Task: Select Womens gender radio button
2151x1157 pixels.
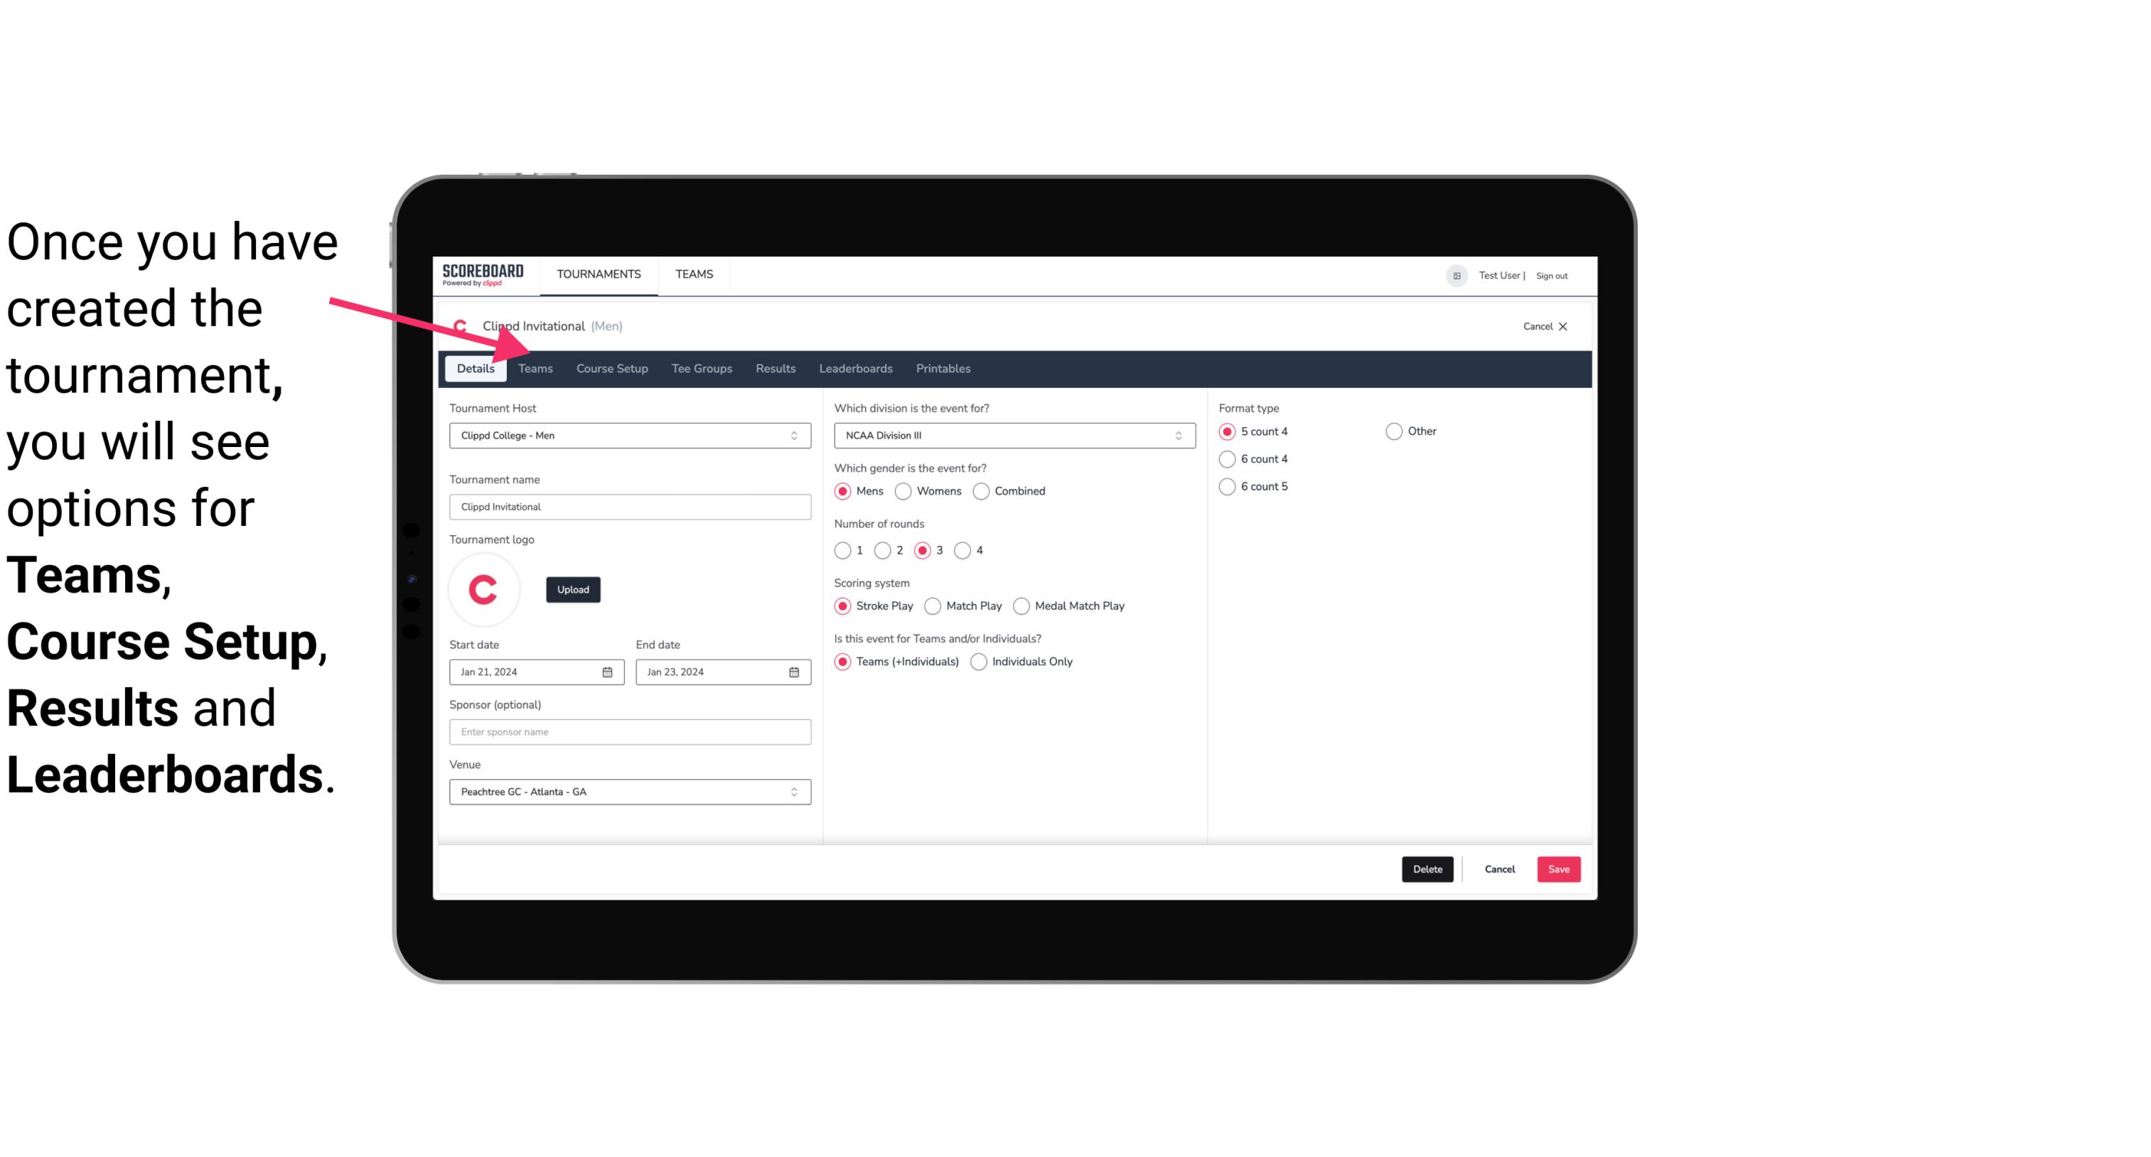Action: point(905,490)
